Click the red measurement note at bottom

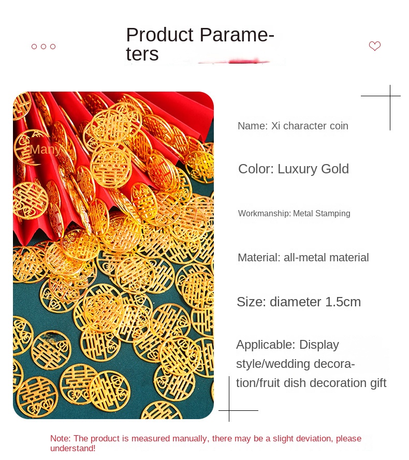[x=206, y=443]
